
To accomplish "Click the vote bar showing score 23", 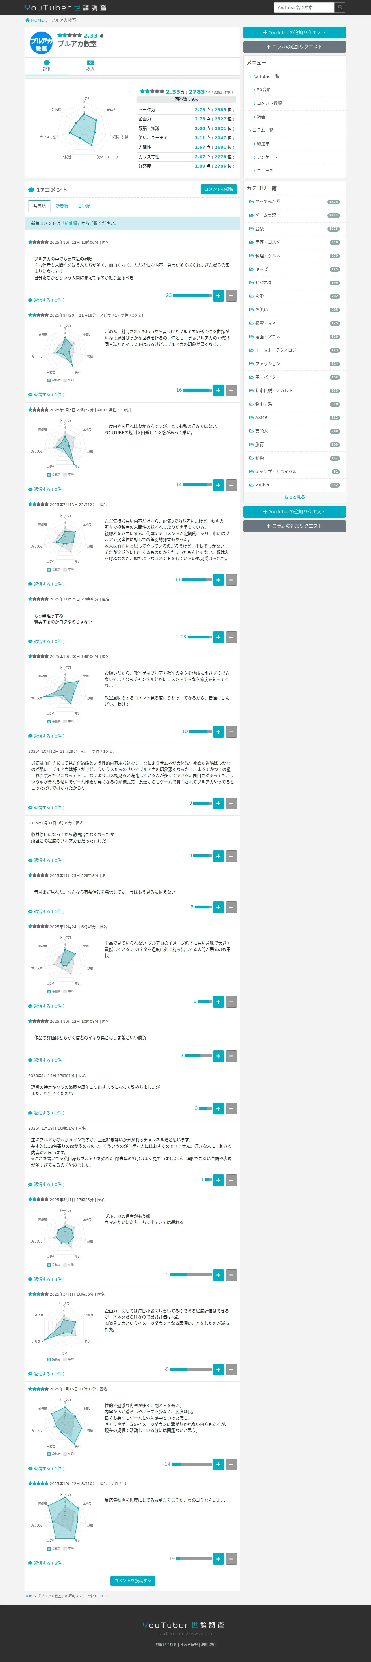I will [x=192, y=295].
